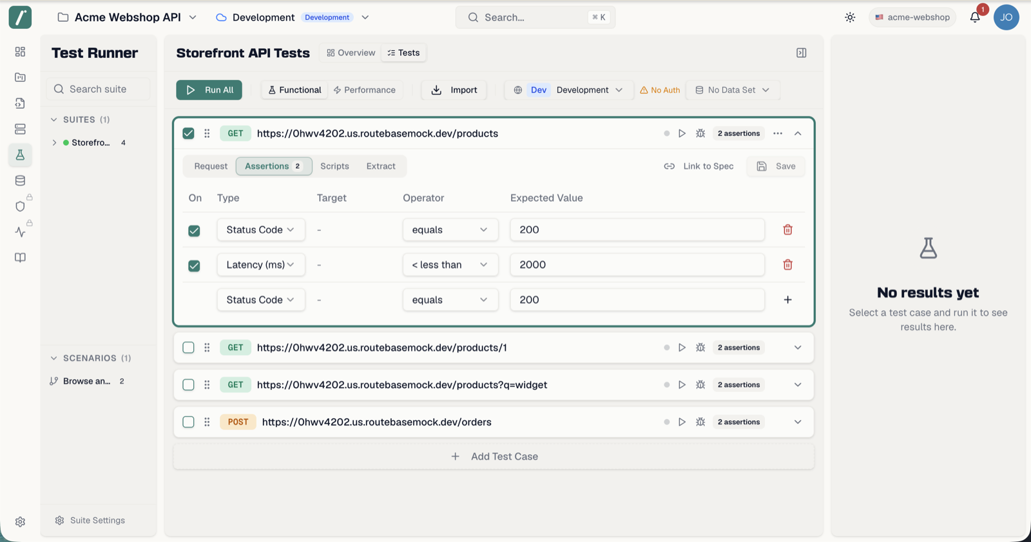Open the server stack icon in sidebar
This screenshot has height=542, width=1031.
click(20, 129)
